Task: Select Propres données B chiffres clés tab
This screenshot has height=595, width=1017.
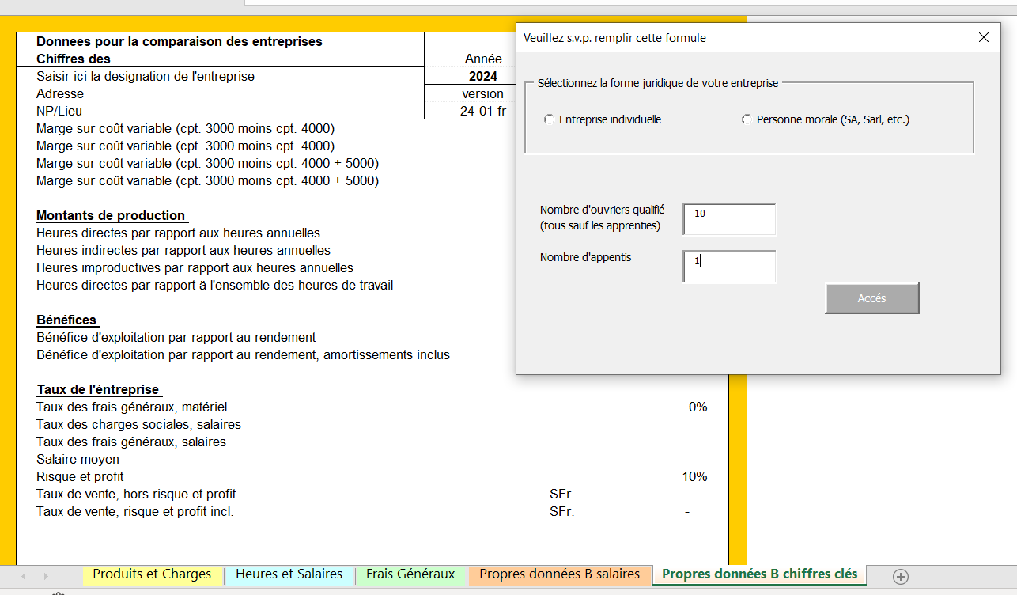Action: 759,574
